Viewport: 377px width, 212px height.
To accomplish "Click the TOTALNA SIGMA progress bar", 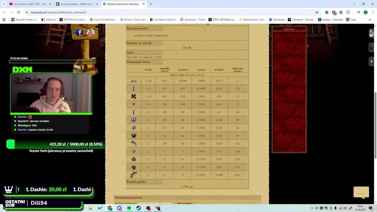I will coord(52,62).
